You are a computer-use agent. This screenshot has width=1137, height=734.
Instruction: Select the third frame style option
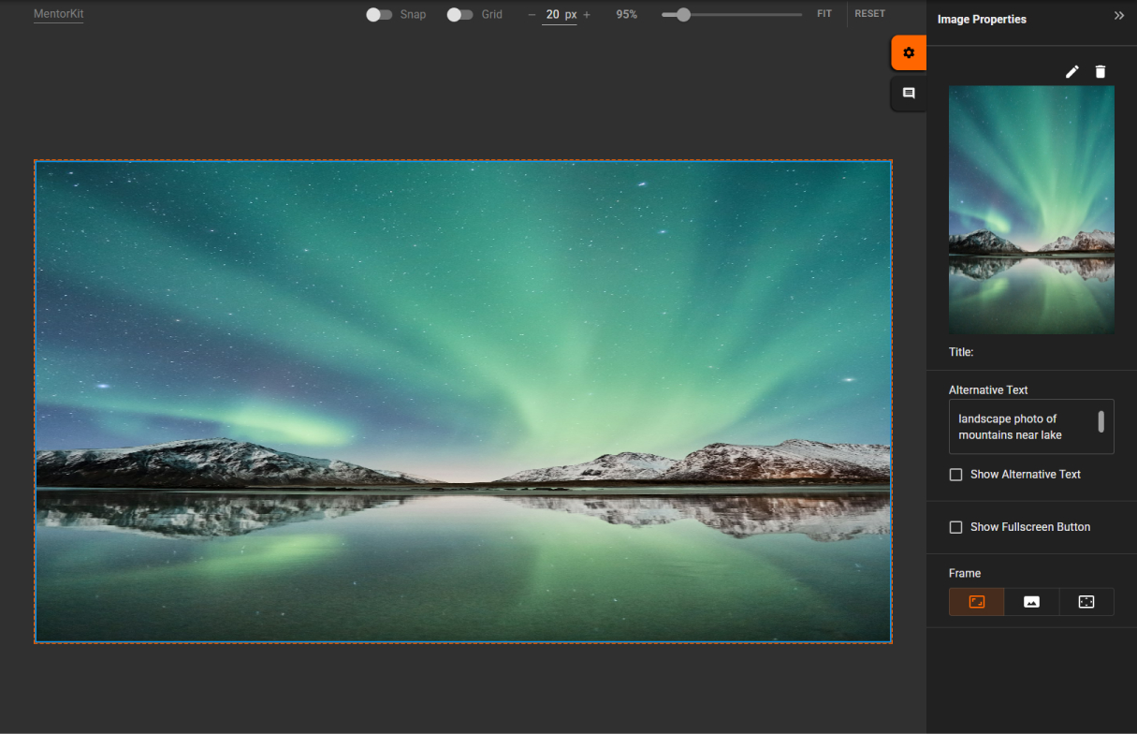[1086, 602]
